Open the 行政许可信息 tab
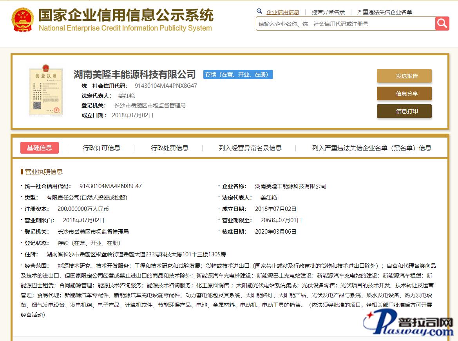Screen dimensions: 458x341 click(x=101, y=148)
